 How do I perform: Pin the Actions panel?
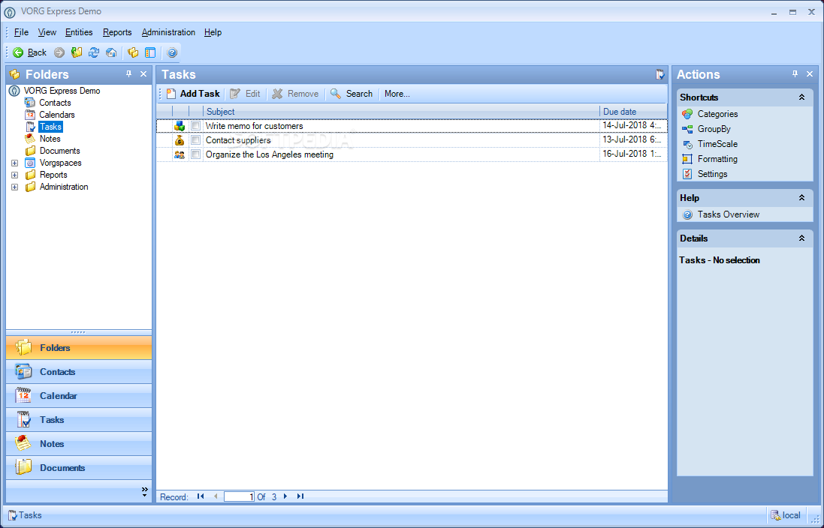(x=795, y=74)
